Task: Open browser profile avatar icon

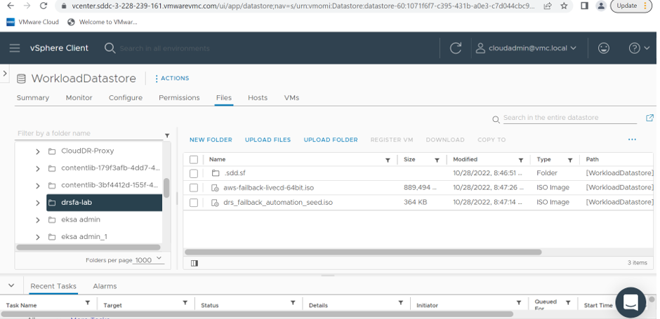Action: point(602,6)
